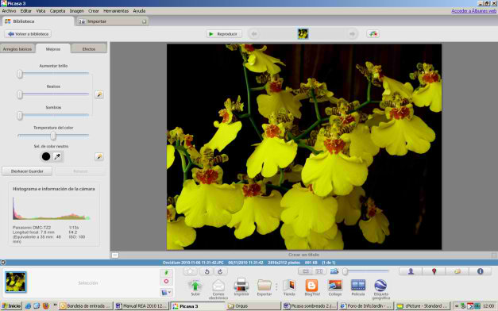Click the BlogThis! icon

click(x=311, y=286)
